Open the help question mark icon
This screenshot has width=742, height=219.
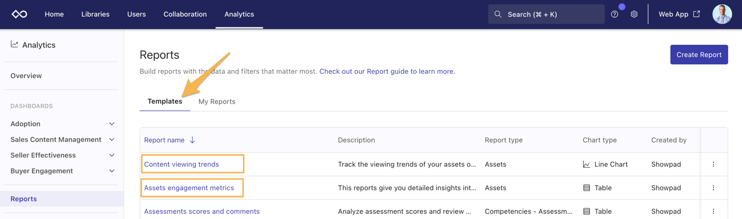tap(614, 14)
